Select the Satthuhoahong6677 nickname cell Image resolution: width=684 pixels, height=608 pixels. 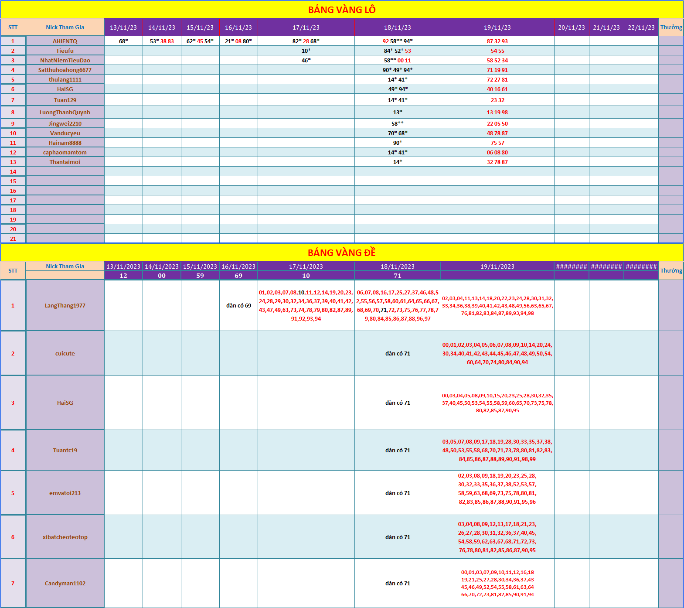65,70
